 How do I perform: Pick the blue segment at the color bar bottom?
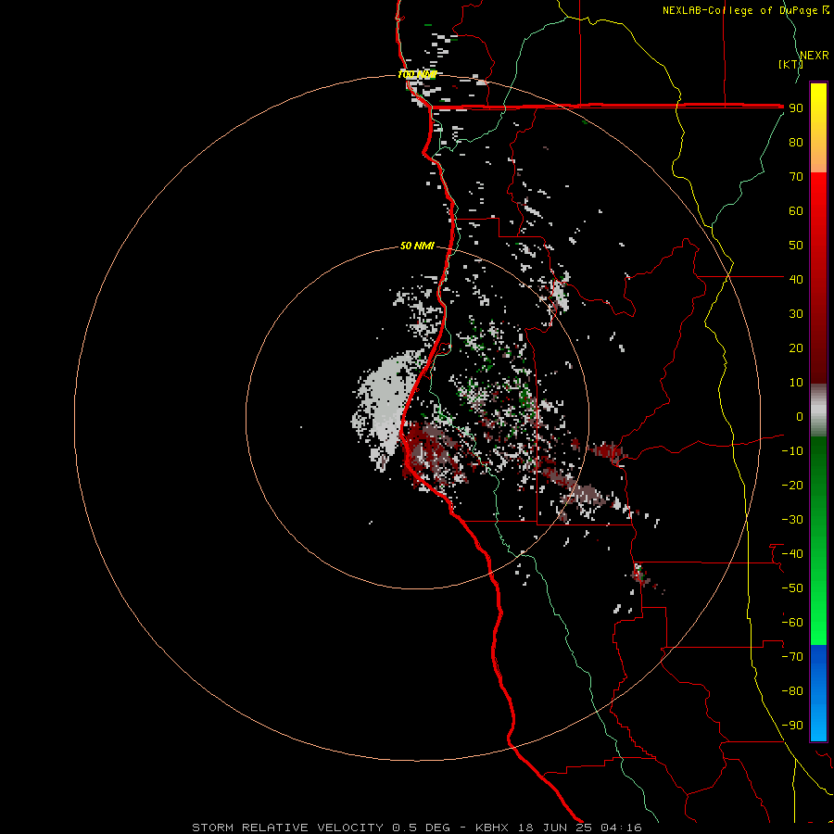point(818,693)
